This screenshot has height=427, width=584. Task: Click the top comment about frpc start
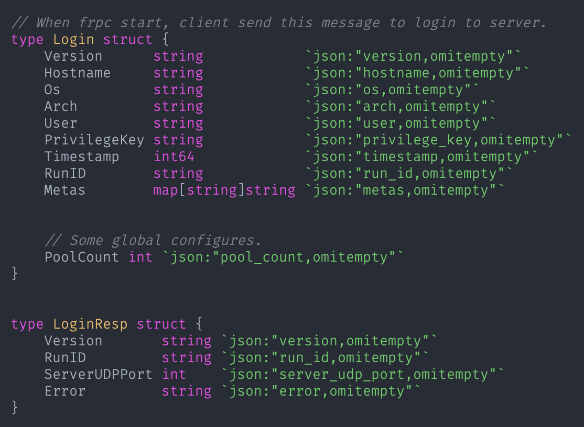pos(279,23)
